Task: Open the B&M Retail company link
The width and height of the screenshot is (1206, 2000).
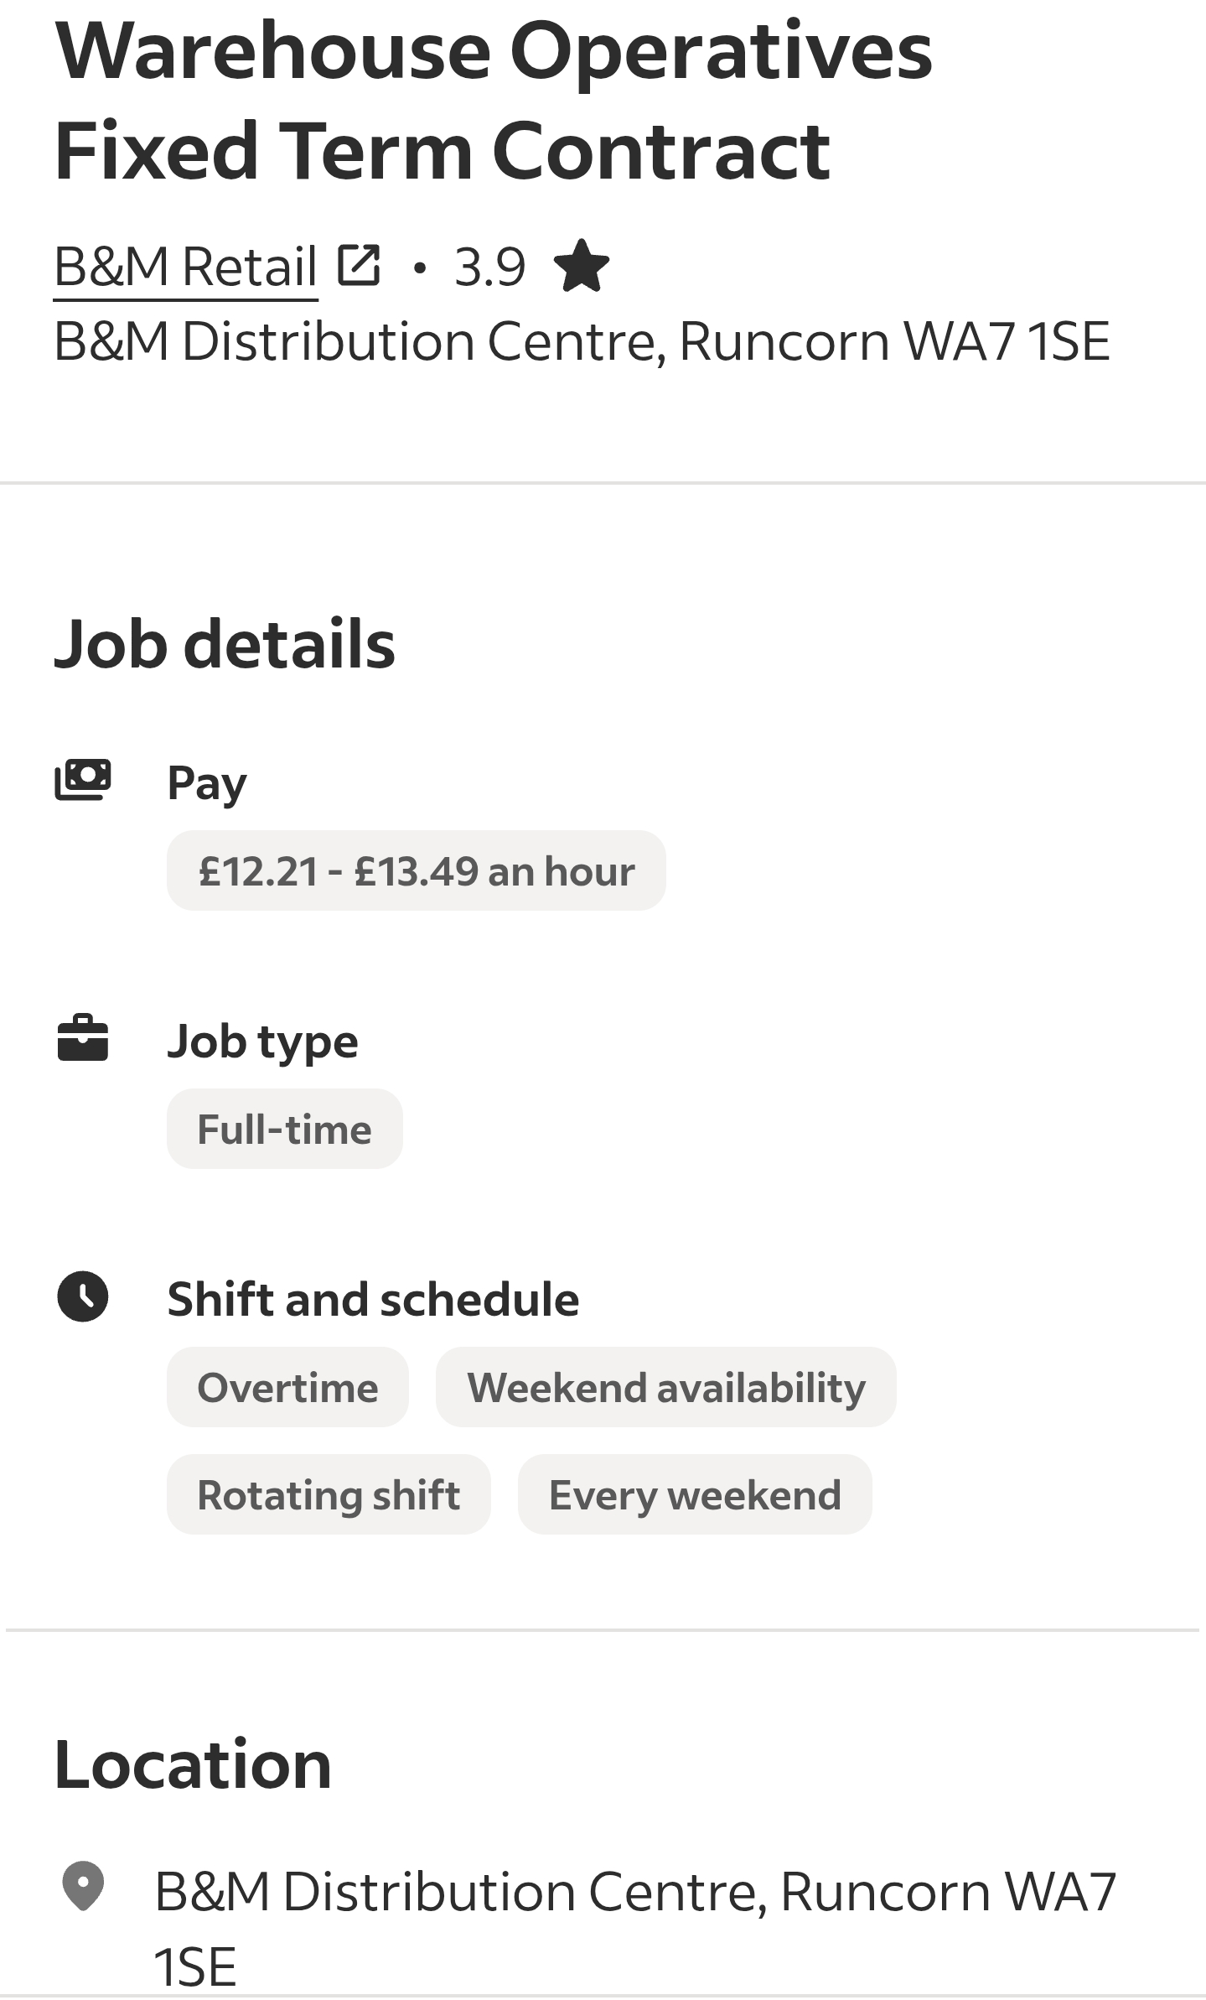Action: coord(185,267)
